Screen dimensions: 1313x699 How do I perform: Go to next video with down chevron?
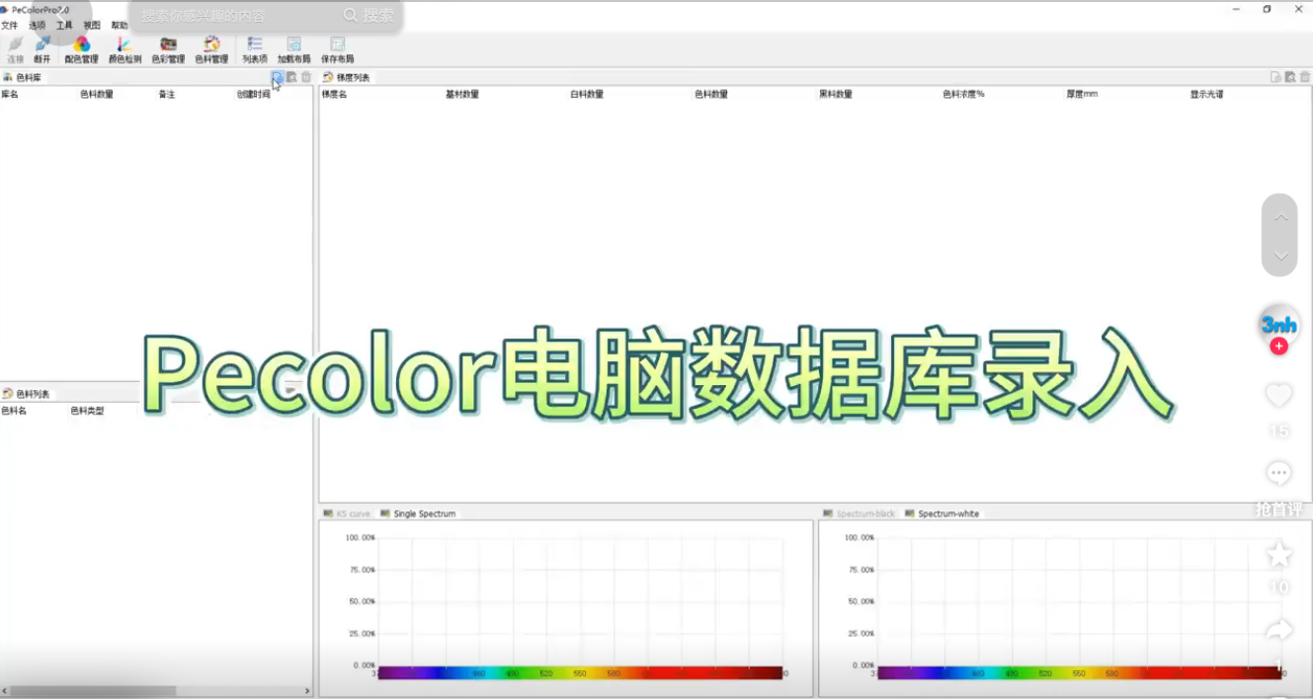1280,256
